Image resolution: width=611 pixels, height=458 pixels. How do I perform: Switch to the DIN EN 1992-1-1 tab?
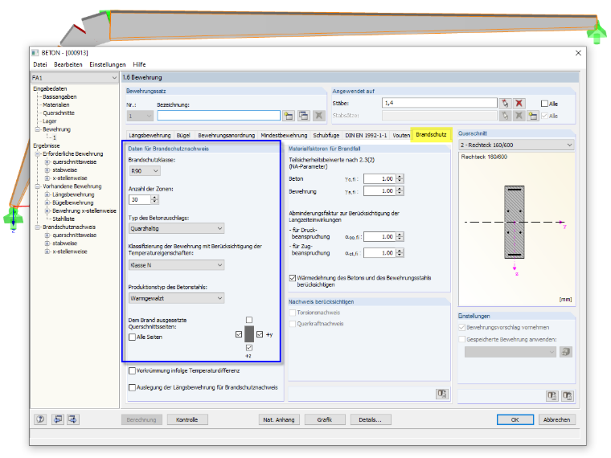tap(366, 135)
